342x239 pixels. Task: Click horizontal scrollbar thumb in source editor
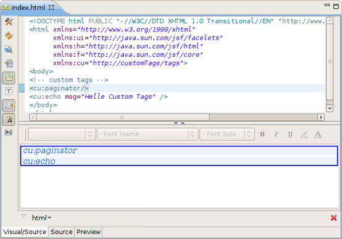tap(123, 117)
